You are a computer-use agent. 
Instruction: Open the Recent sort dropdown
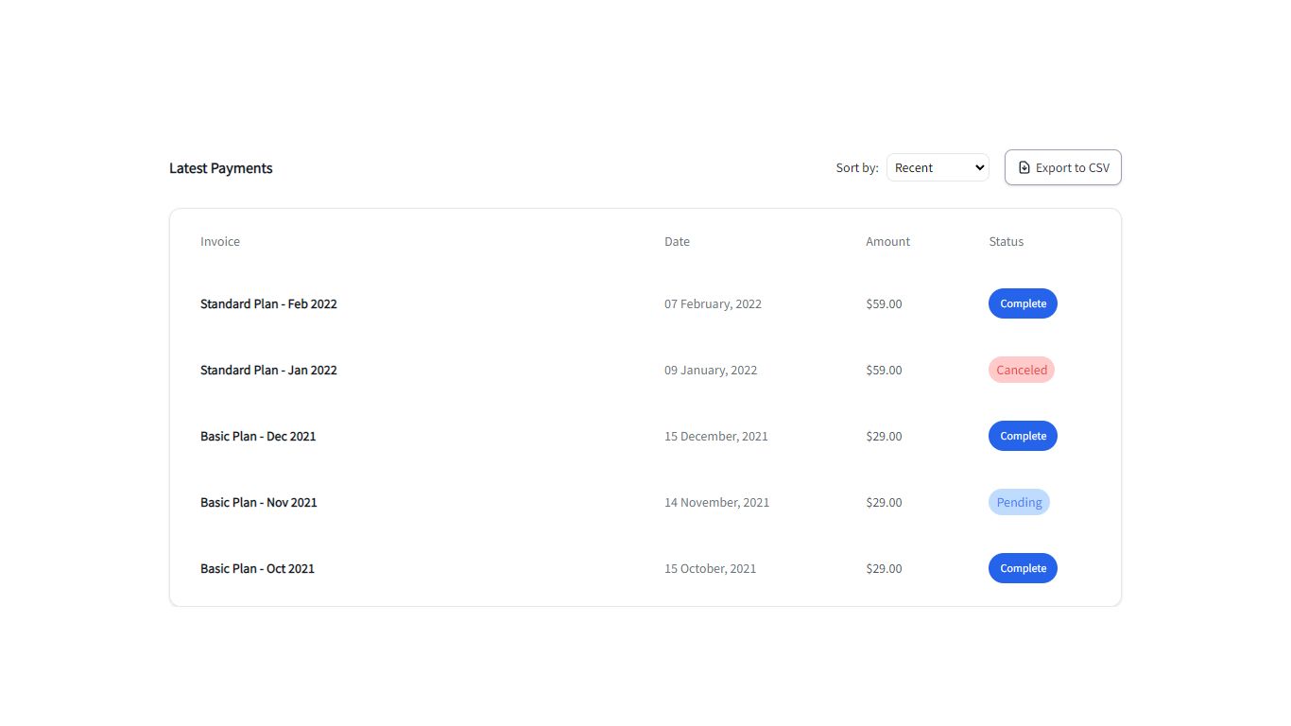[x=938, y=167]
